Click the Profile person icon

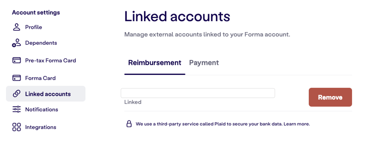coord(17,27)
